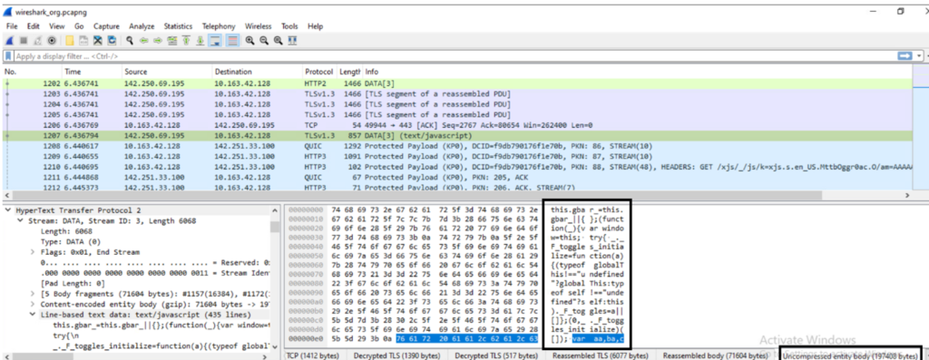Open the Wireless menu
This screenshot has height=360, width=929.
(x=259, y=26)
